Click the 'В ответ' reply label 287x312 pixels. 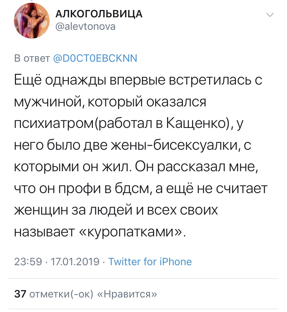click(x=32, y=58)
